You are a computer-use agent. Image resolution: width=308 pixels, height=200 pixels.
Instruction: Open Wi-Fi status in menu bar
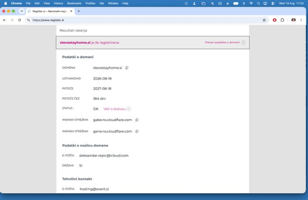pyautogui.click(x=251, y=3)
